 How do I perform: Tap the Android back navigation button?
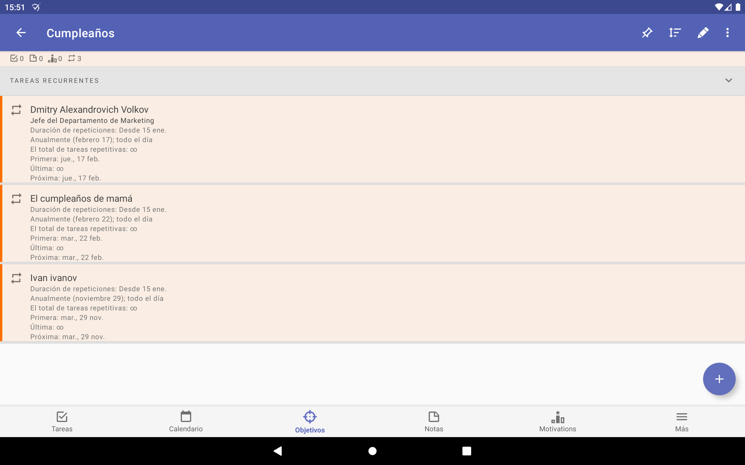pyautogui.click(x=278, y=451)
